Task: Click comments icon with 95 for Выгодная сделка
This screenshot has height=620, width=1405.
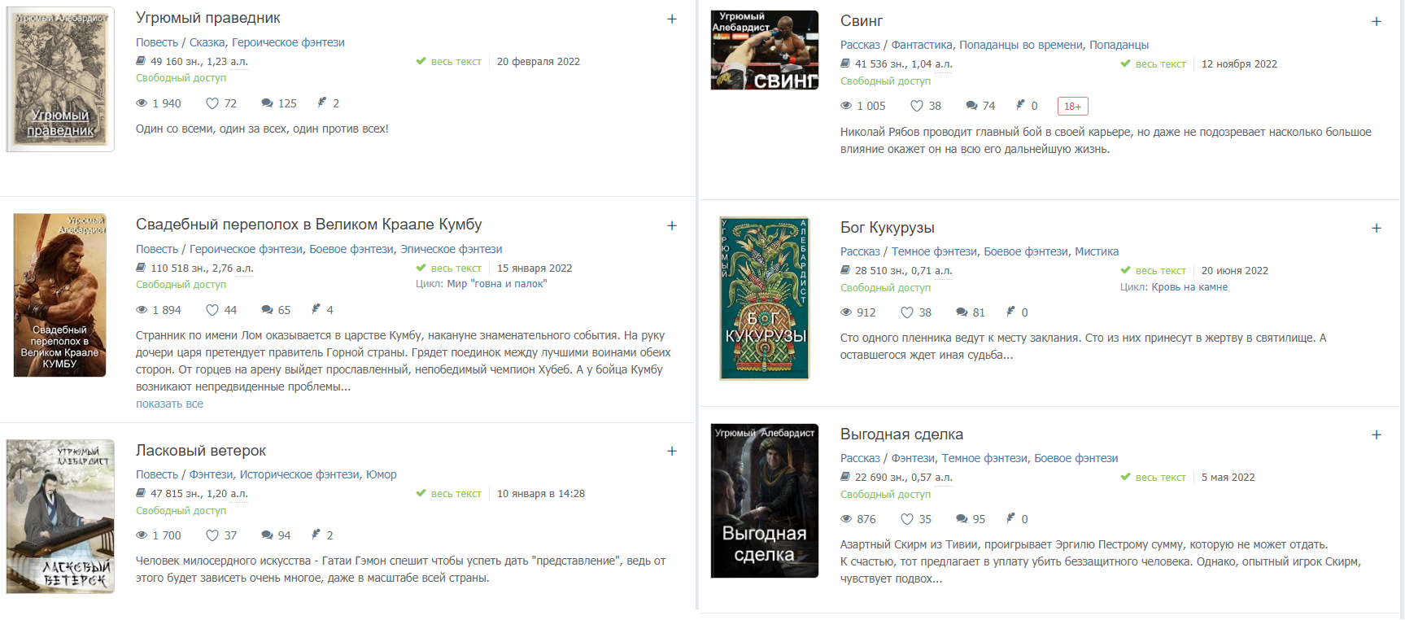Action: 962,519
